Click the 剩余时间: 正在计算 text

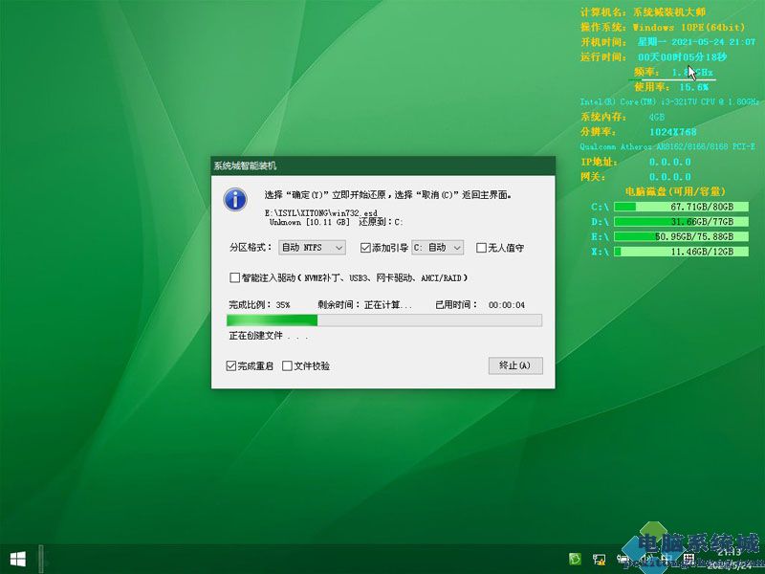coord(365,304)
